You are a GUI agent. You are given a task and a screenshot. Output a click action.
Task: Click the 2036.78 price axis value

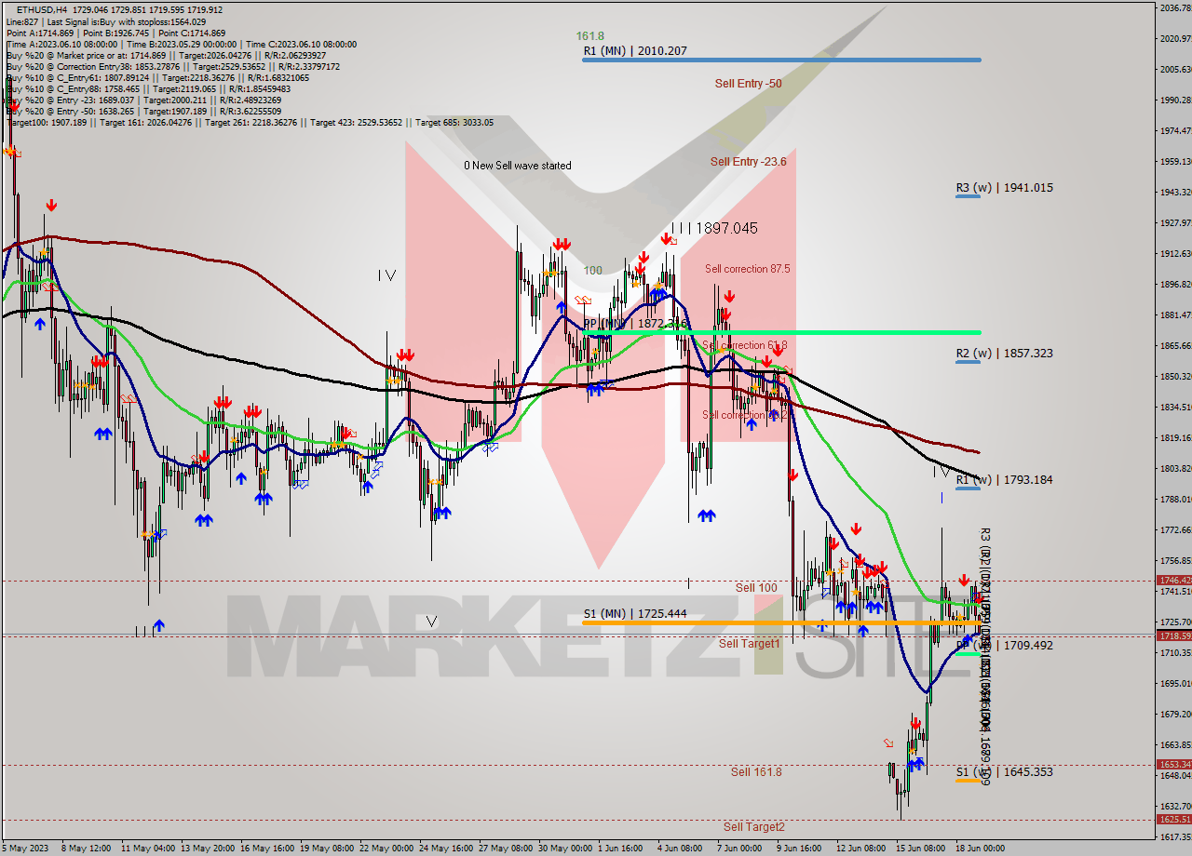[x=1175, y=7]
